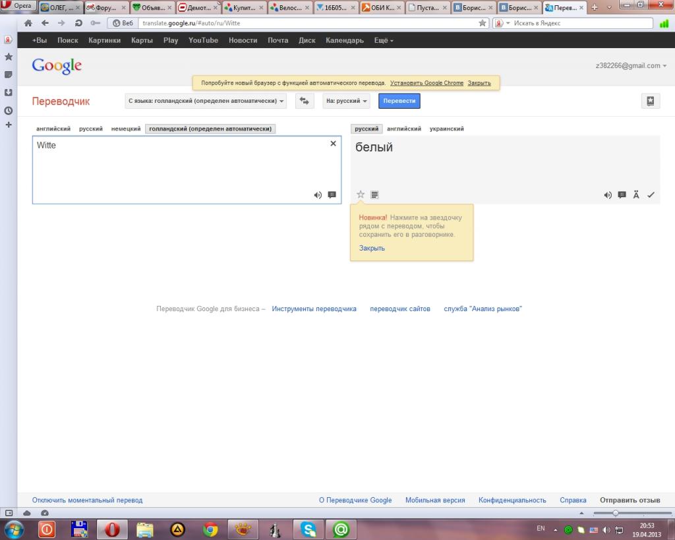Image resolution: width=675 pixels, height=540 pixels.
Task: Select русский as target language
Action: click(x=367, y=129)
